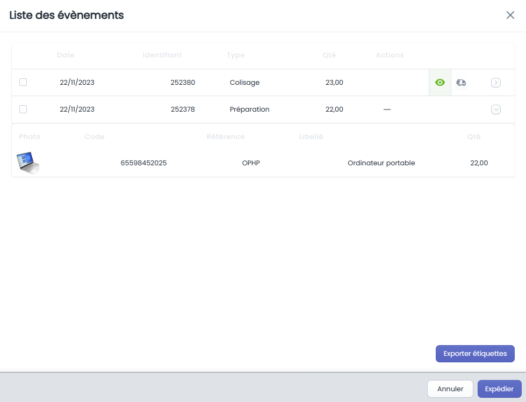This screenshot has width=526, height=402.
Task: Click the dash icon in Préparation actions
Action: point(387,109)
